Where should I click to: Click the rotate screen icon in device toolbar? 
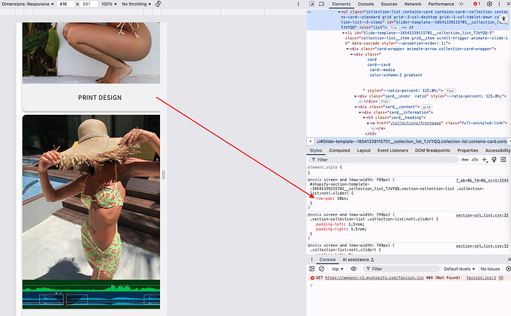click(x=158, y=4)
